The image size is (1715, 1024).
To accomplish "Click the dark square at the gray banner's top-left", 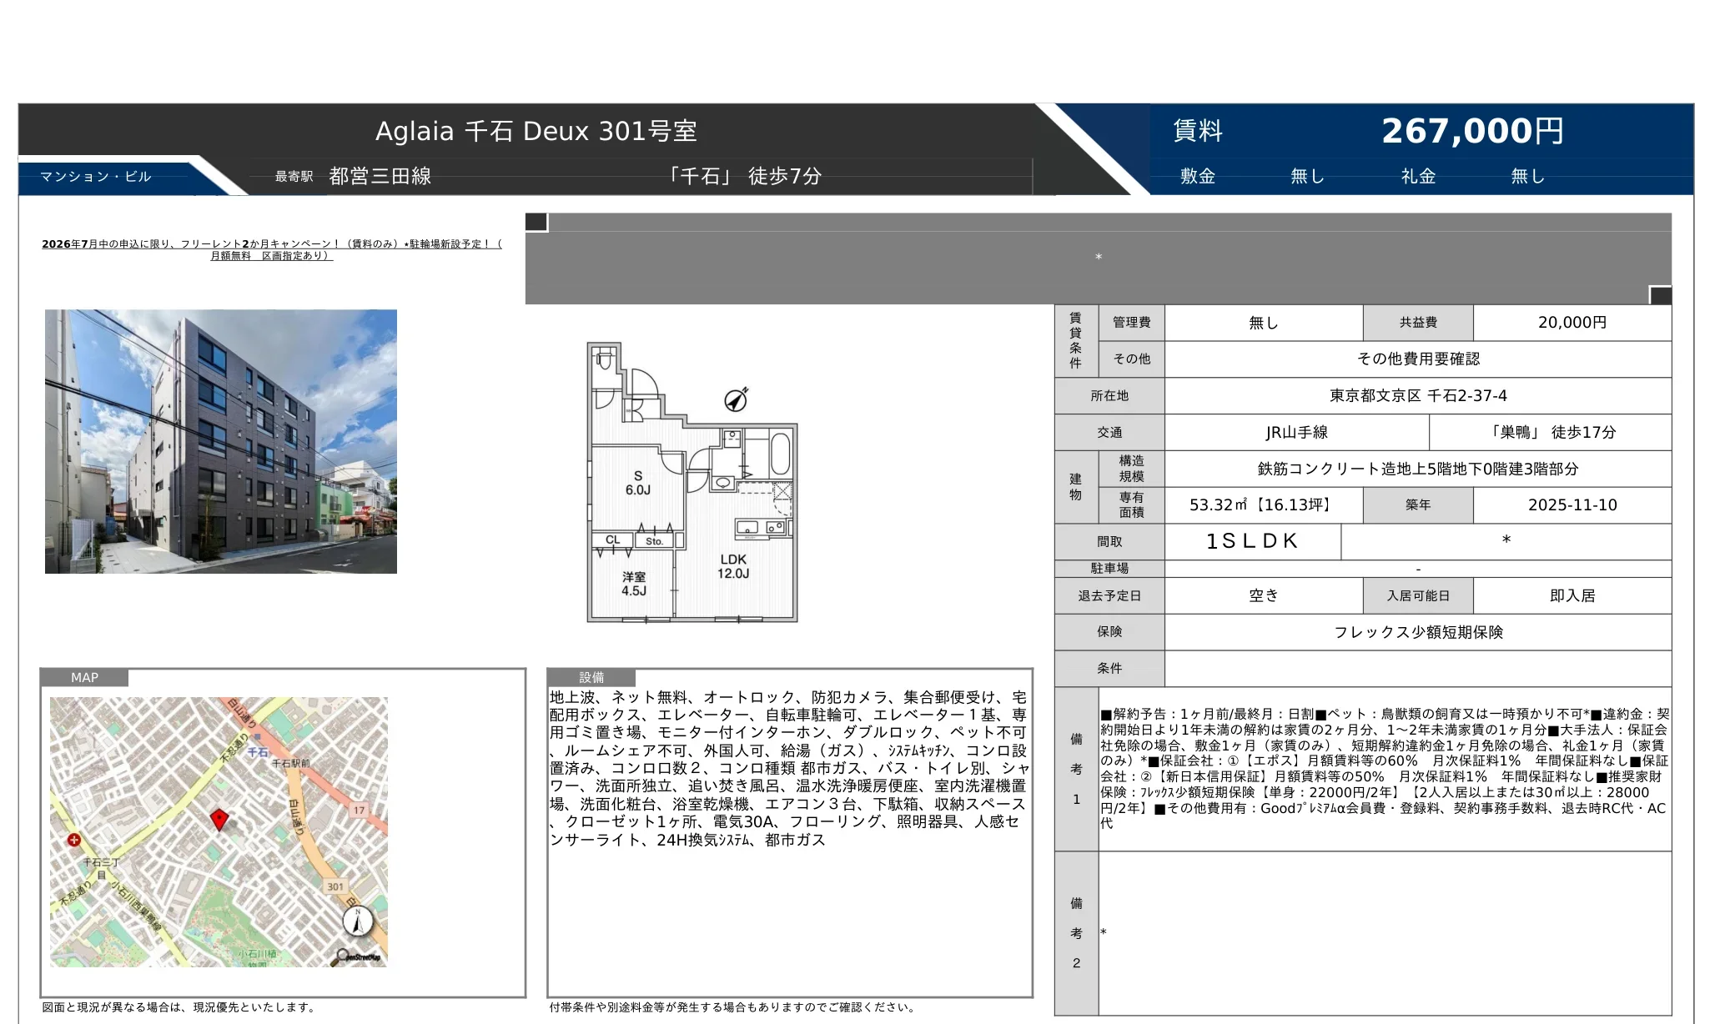I will (536, 222).
